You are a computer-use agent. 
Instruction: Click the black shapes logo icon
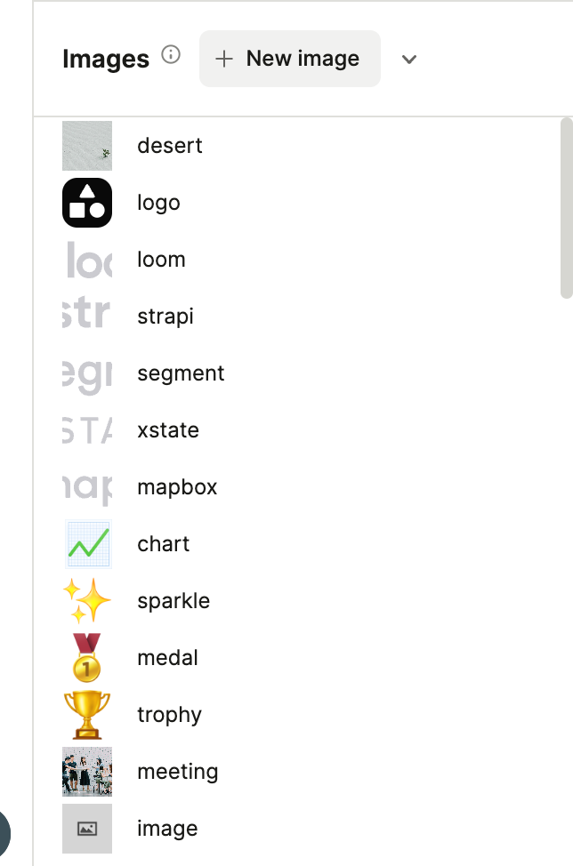pos(87,203)
